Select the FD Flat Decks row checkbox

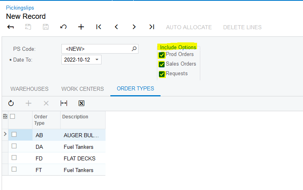pyautogui.click(x=14, y=158)
